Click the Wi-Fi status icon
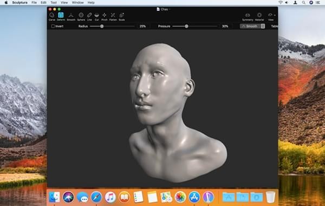325x206 pixels. (281, 3)
